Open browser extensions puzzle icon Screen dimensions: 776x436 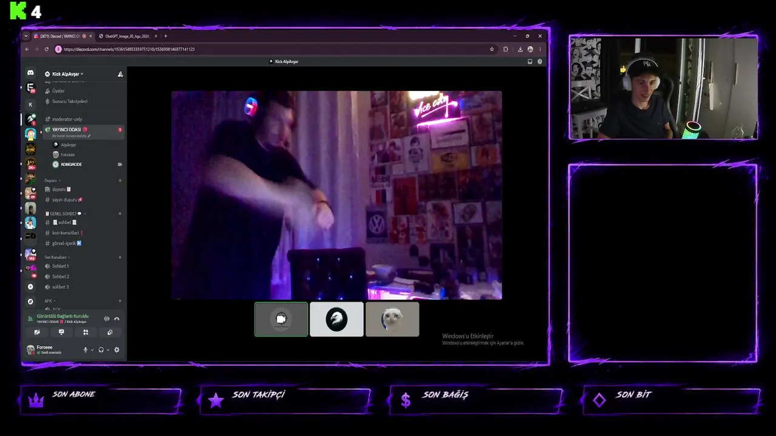click(506, 49)
